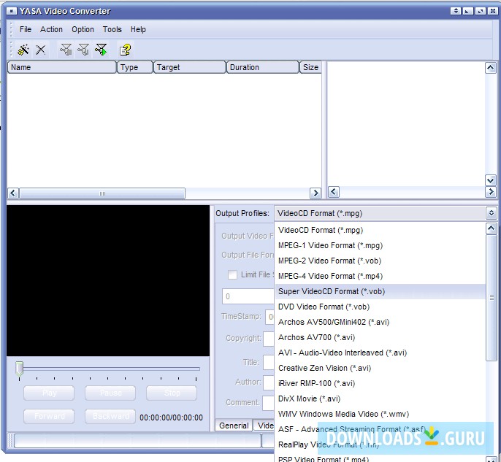The height and width of the screenshot is (462, 501).
Task: Open the File menu
Action: coord(26,29)
